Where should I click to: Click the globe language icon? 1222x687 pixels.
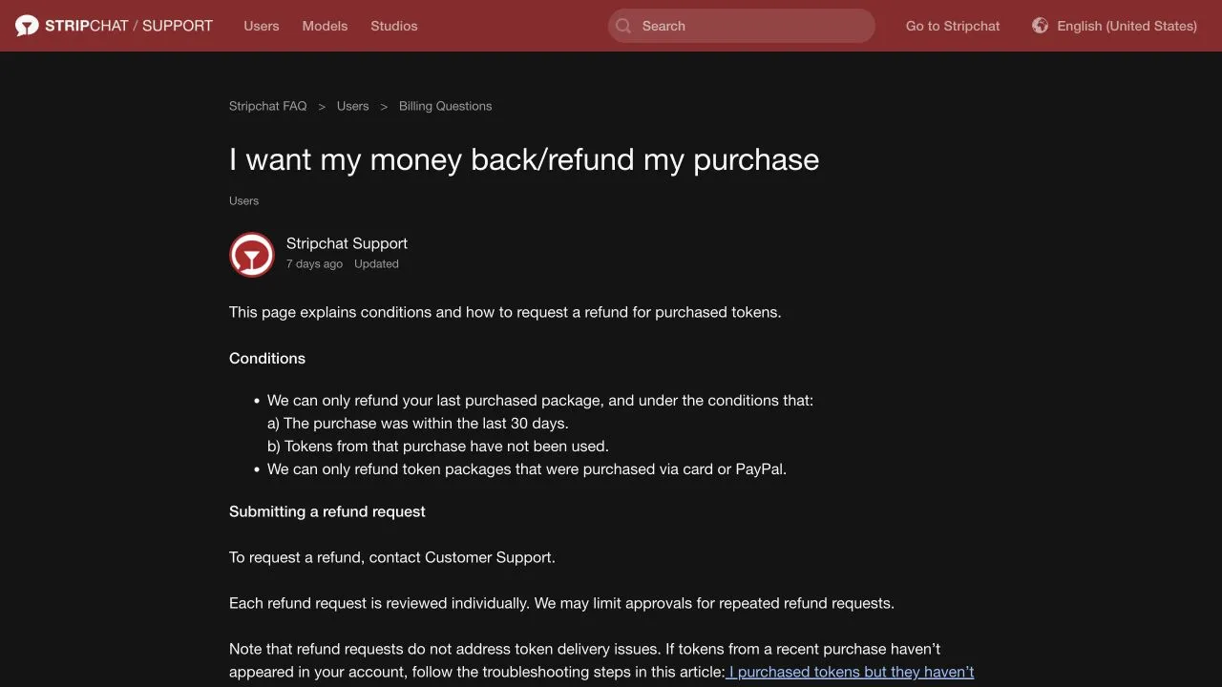[1040, 26]
